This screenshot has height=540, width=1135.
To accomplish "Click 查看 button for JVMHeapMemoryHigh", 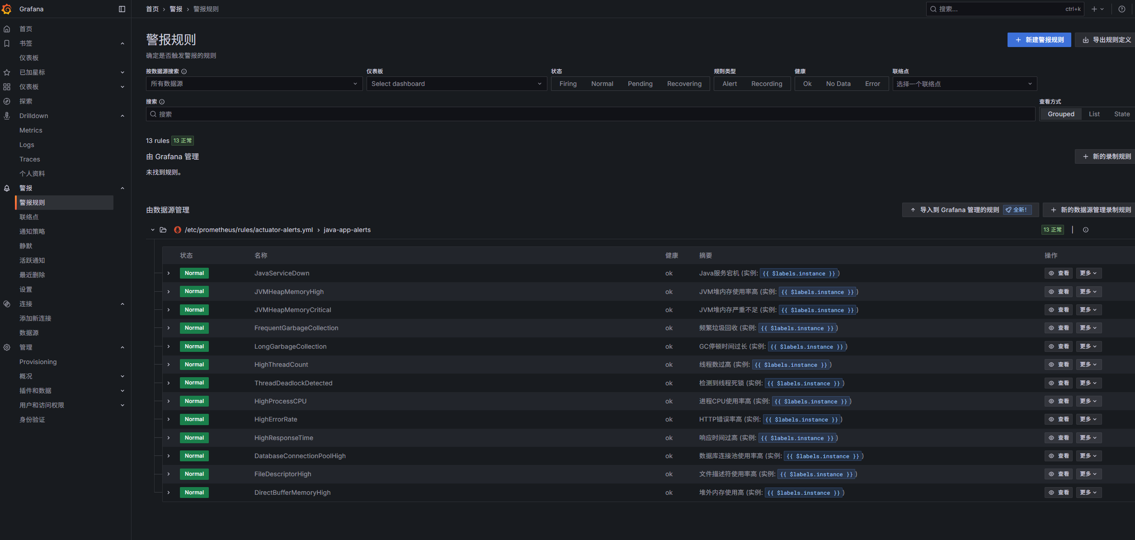I will pos(1058,292).
